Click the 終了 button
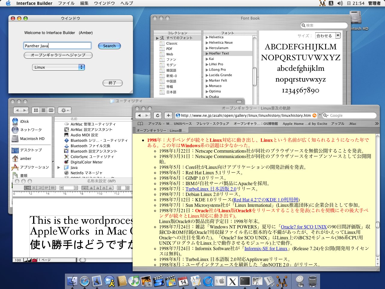Screen dimensions: 385x289 click(112, 83)
